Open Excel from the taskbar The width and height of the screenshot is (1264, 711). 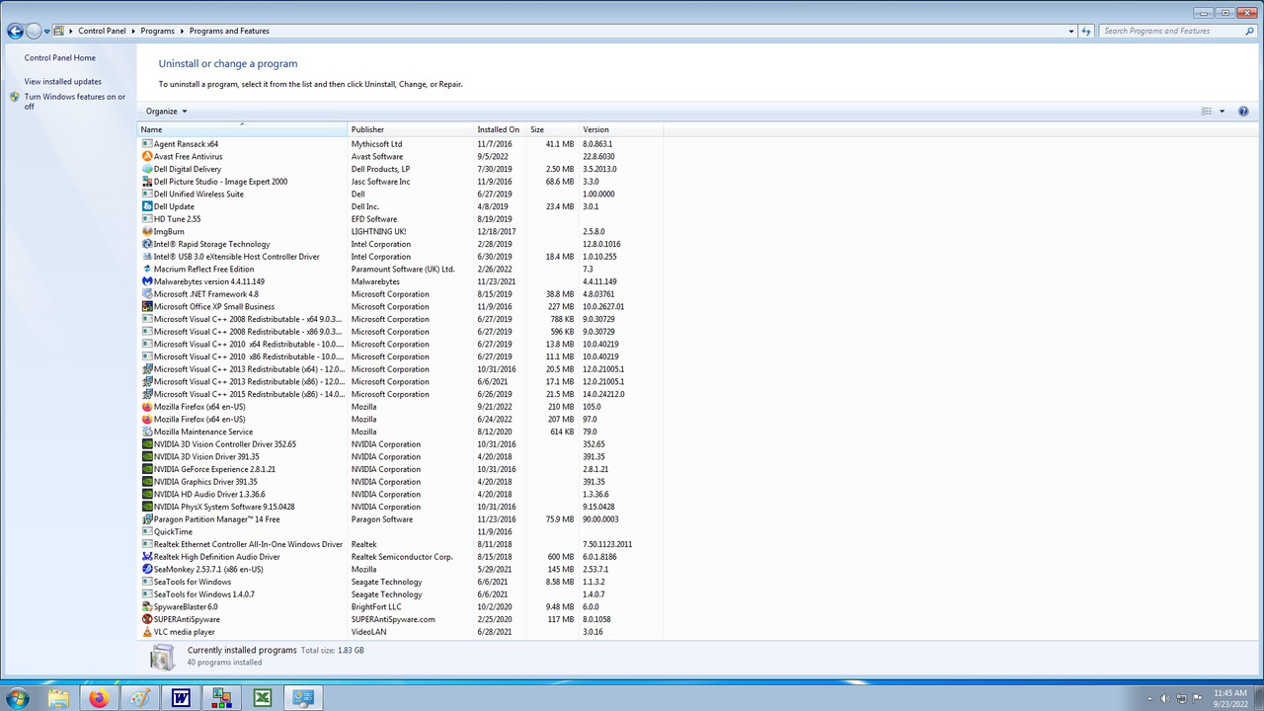click(263, 698)
